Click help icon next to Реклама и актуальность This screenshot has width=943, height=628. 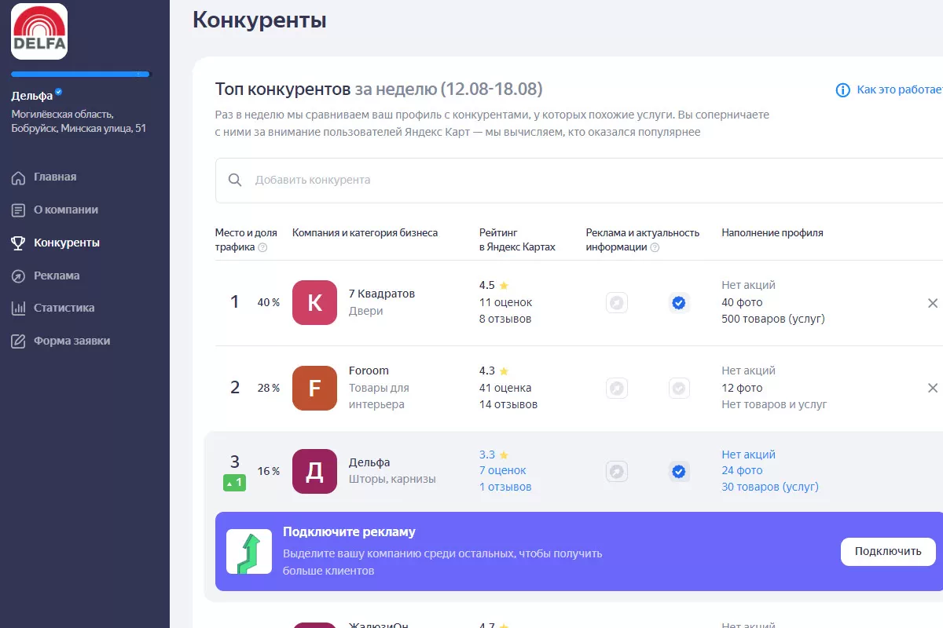655,247
